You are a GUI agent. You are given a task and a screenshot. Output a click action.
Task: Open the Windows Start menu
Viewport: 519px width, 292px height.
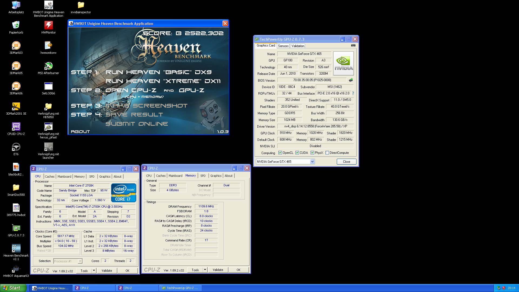(x=13, y=288)
